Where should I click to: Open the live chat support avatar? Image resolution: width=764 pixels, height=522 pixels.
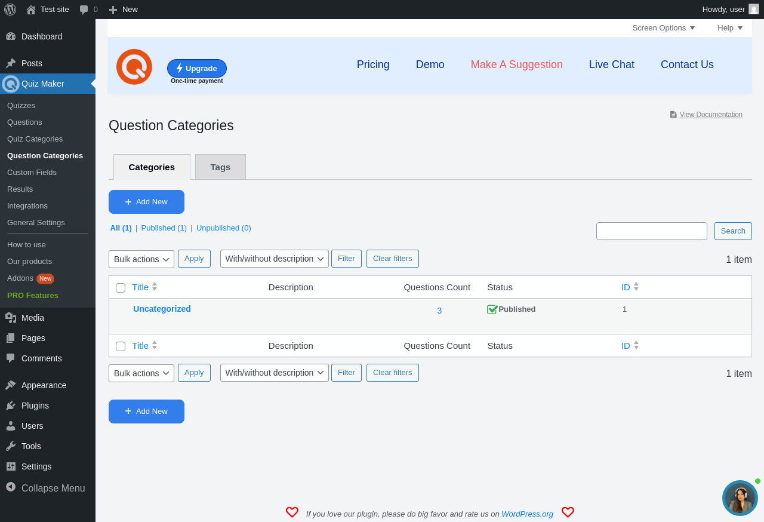(740, 498)
